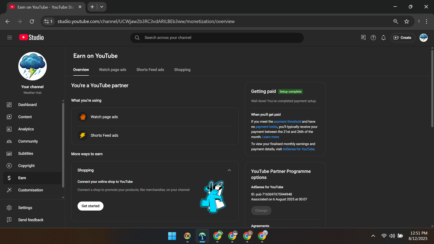
Task: Click Get started in Shopping card
Action: [91, 206]
